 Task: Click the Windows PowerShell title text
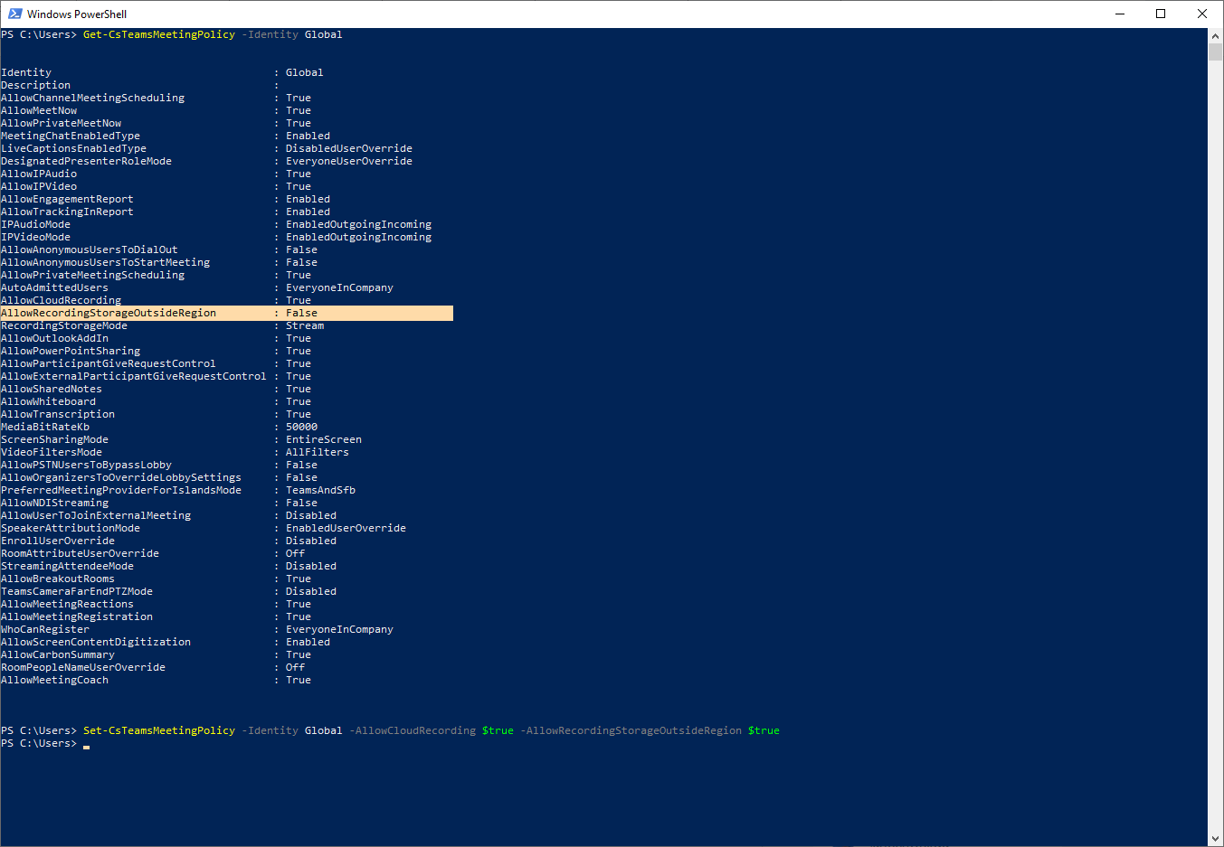pyautogui.click(x=77, y=14)
